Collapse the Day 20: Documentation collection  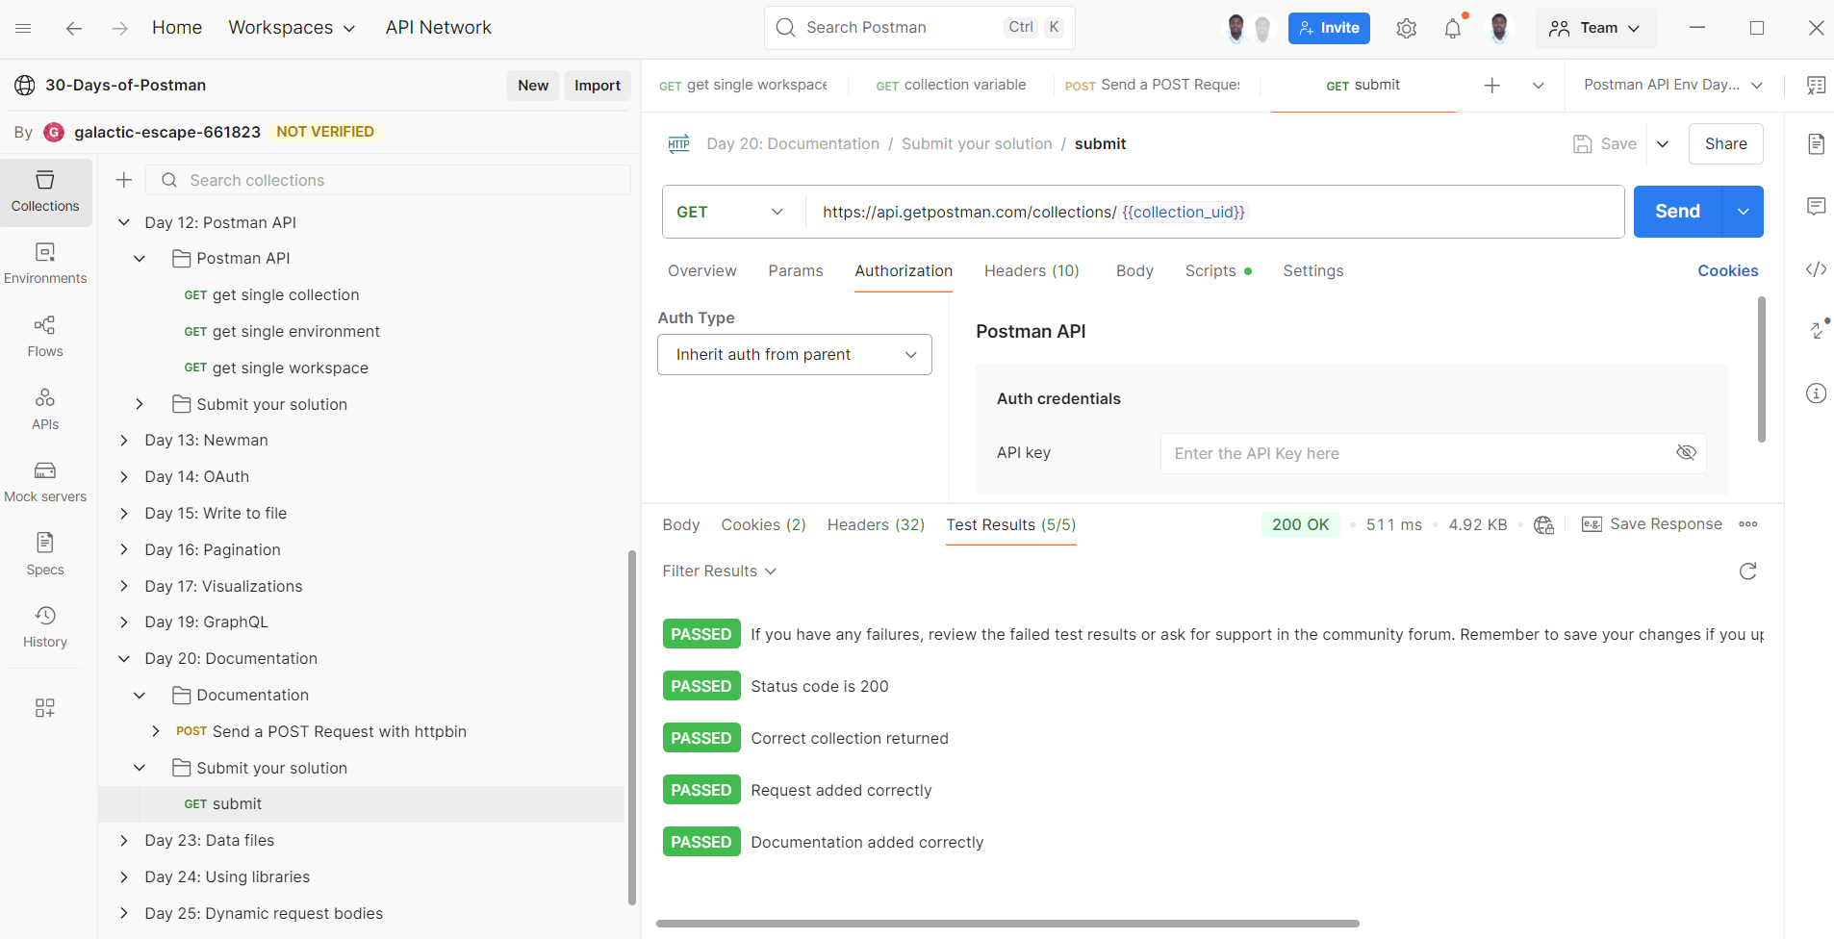tap(123, 659)
